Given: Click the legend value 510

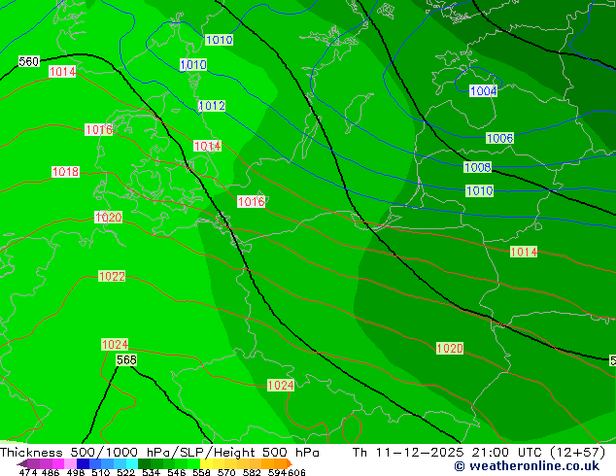Looking at the screenshot, I should pyautogui.click(x=101, y=472).
